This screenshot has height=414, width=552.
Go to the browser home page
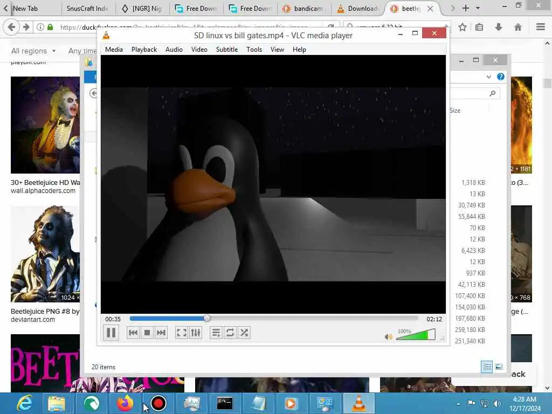pos(518,27)
